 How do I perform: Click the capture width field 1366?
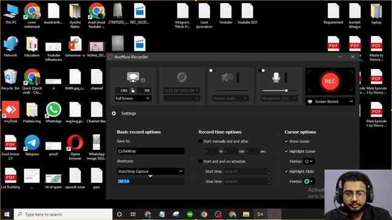pos(123,90)
